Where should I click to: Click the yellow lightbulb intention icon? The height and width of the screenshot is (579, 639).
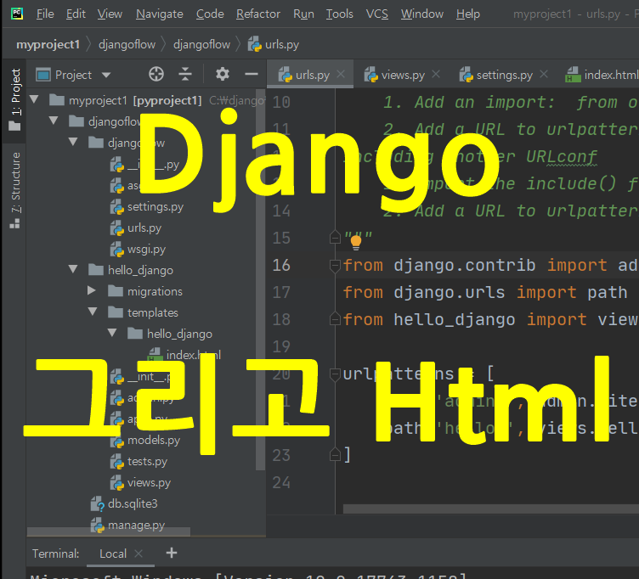click(356, 242)
